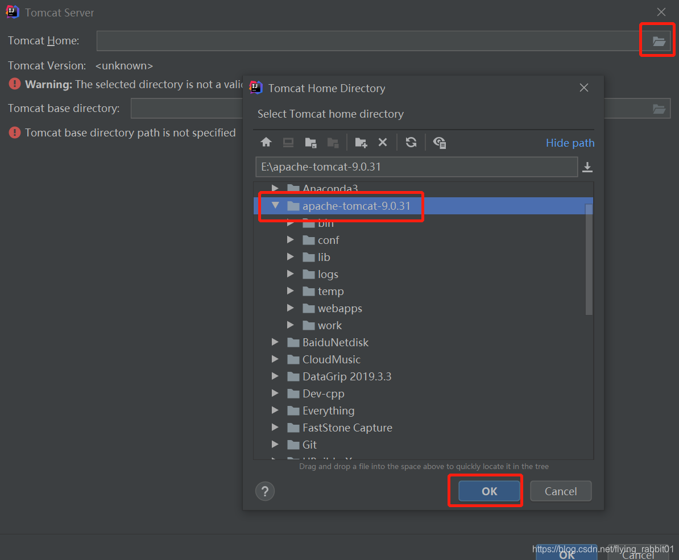Expand the BaiduNetdisk folder arrow
This screenshot has height=560, width=679.
[275, 342]
